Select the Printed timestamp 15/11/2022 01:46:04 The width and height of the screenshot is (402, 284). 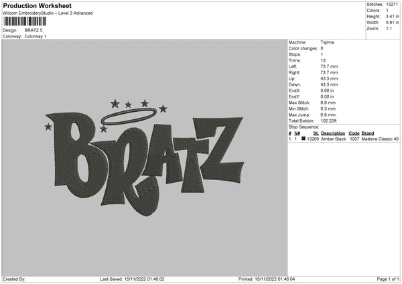tap(275, 279)
